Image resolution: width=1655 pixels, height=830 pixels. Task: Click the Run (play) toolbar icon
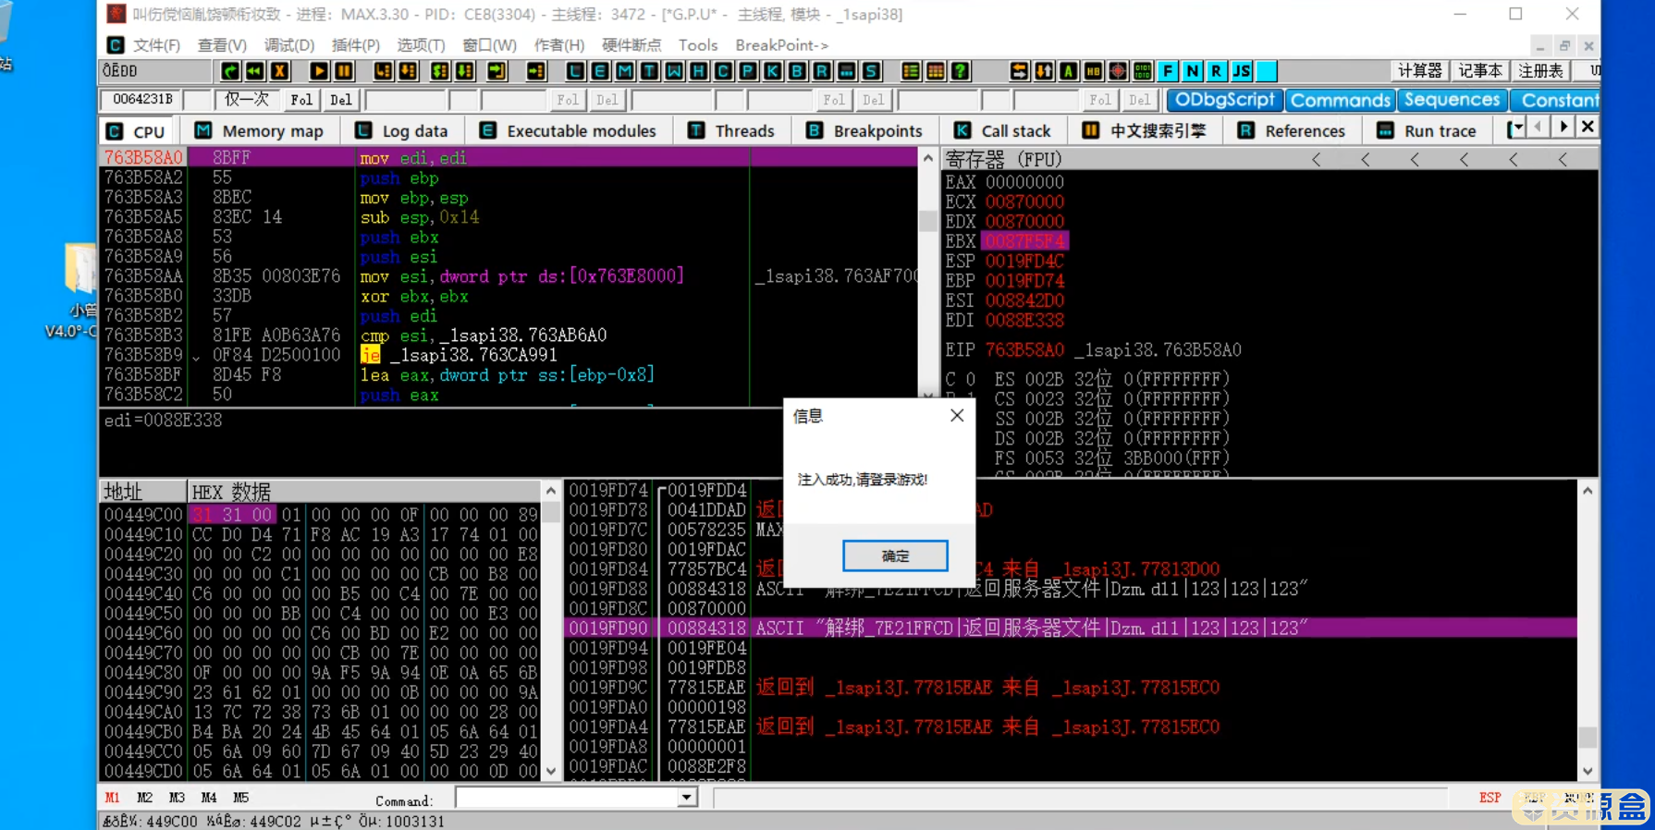[319, 71]
